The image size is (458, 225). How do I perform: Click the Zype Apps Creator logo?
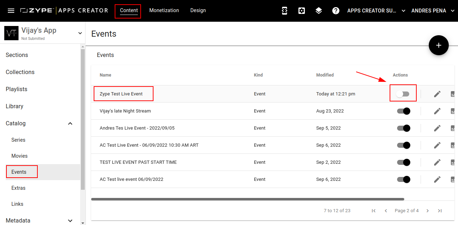coord(64,11)
